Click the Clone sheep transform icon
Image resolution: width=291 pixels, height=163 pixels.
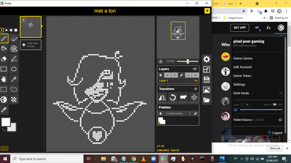click(x=183, y=97)
